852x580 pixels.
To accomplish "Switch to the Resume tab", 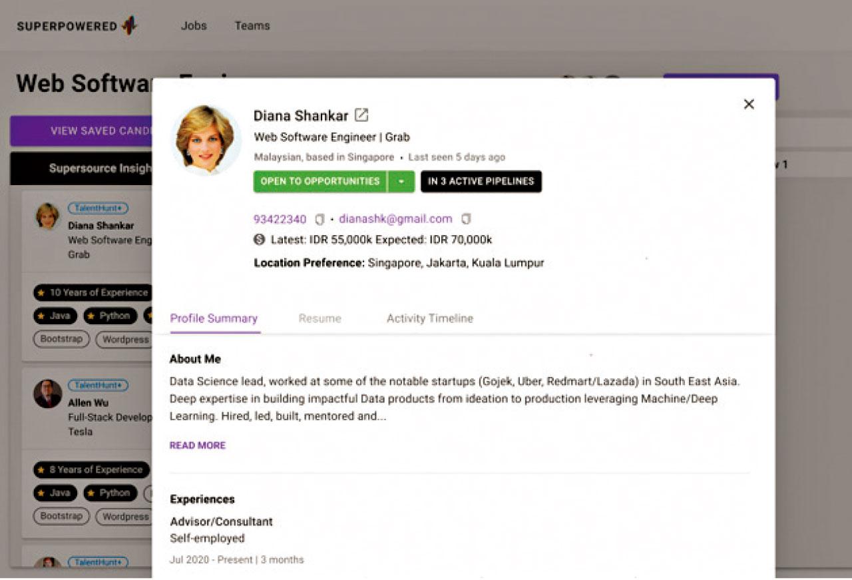I will point(319,318).
